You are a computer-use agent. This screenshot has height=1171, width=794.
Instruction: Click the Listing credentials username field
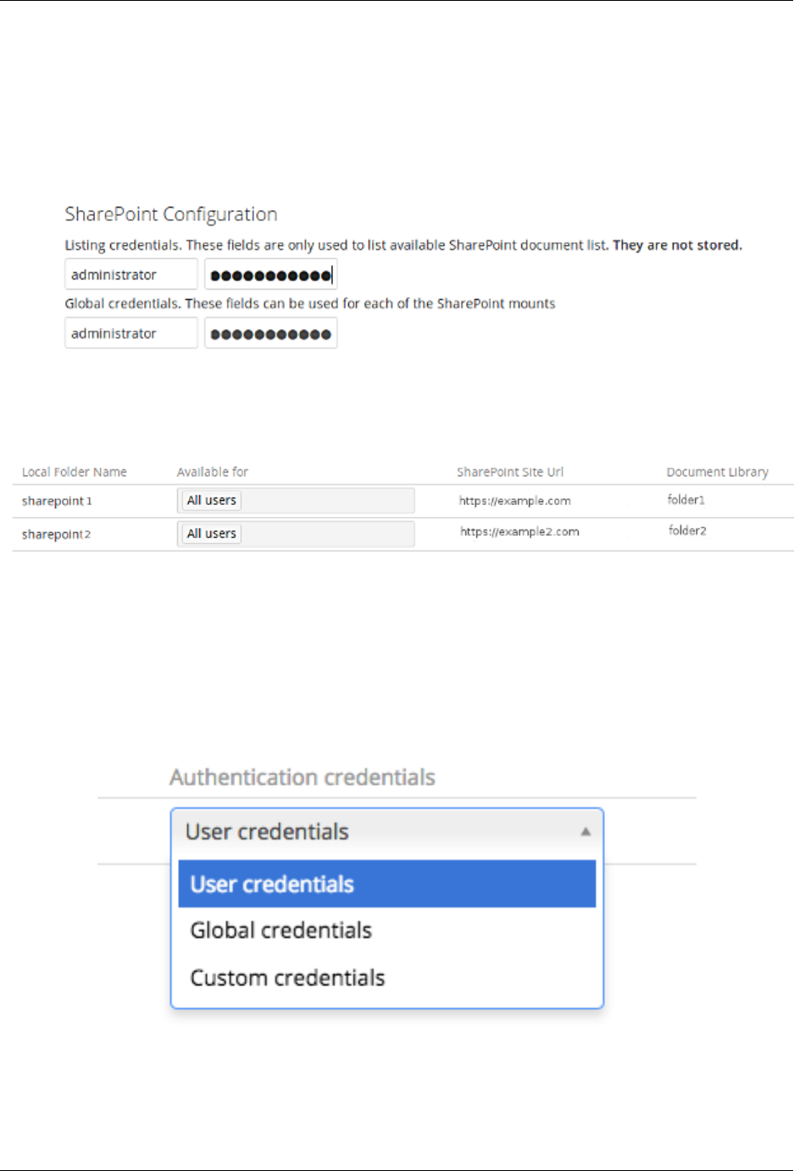click(x=130, y=275)
